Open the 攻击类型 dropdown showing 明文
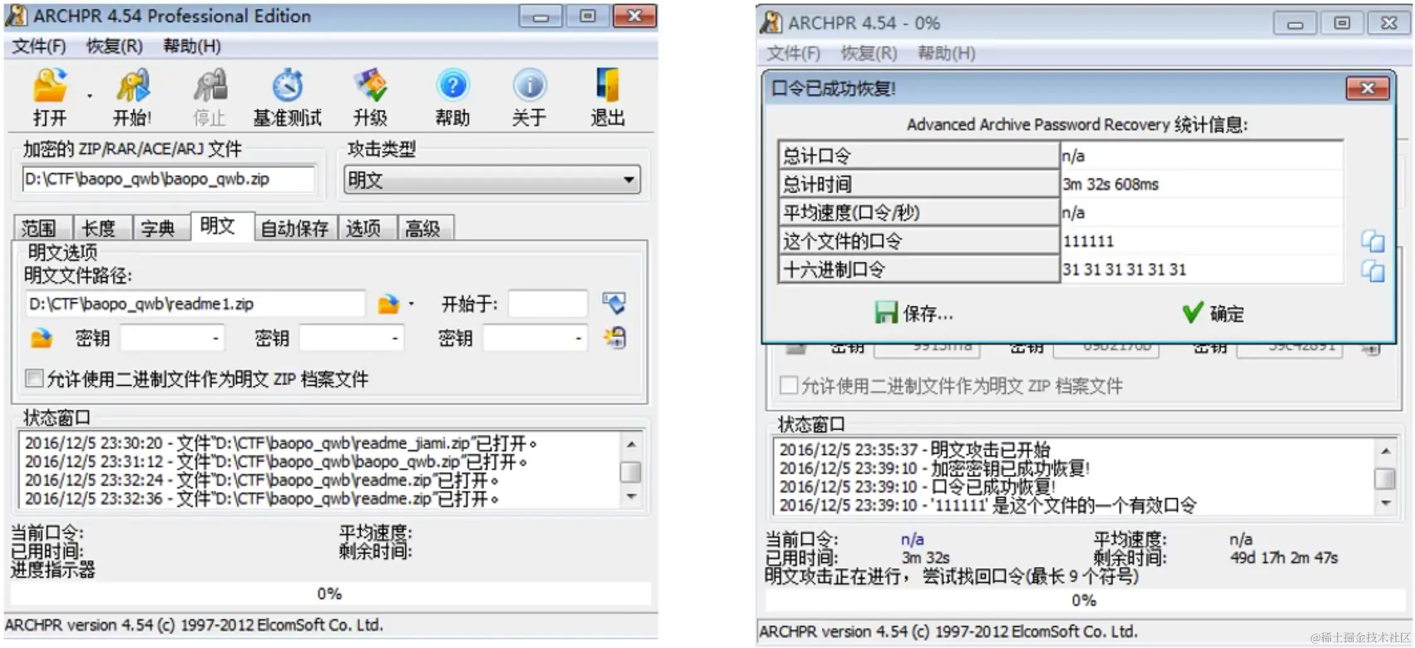This screenshot has height=648, width=1415. 492,180
